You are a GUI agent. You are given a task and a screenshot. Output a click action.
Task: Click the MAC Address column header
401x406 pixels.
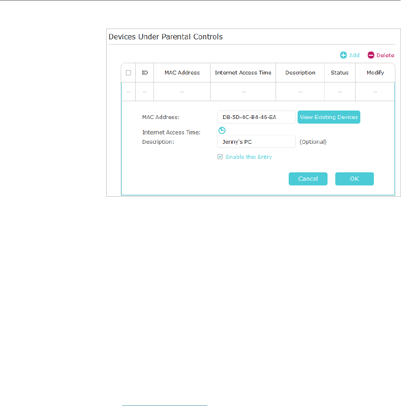point(182,73)
